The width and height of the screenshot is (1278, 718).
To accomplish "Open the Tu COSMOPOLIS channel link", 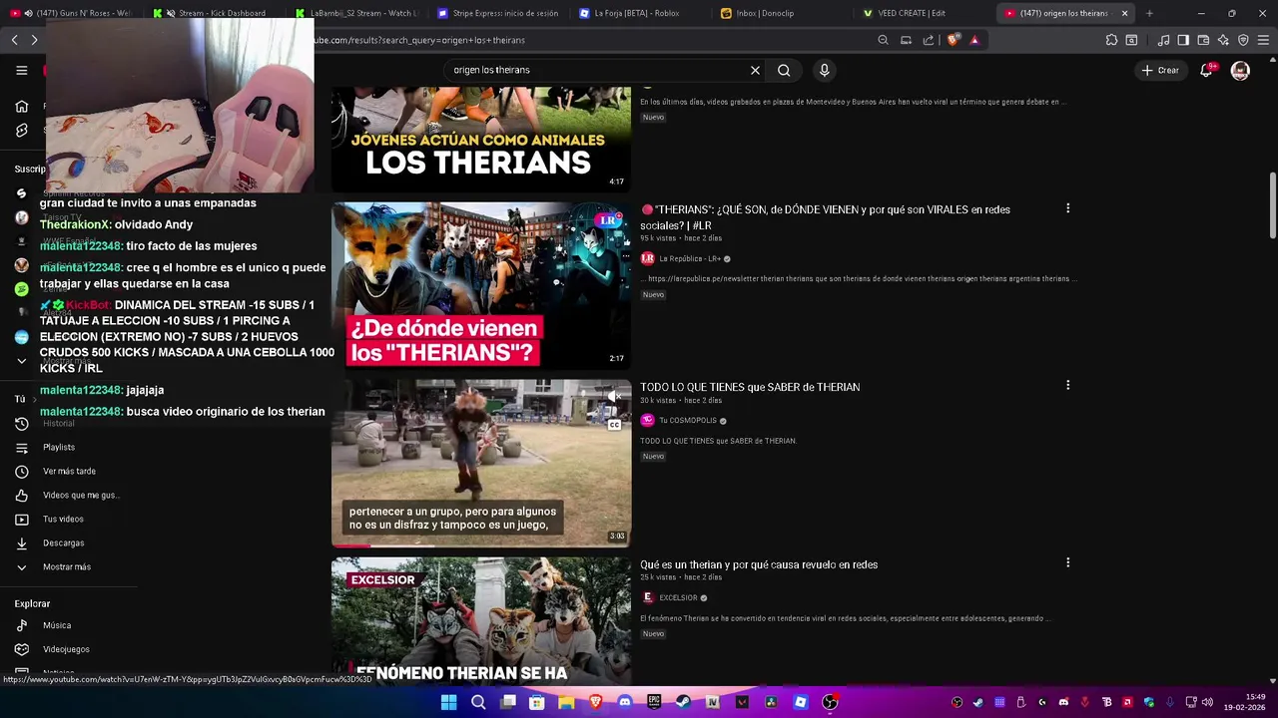I will point(688,421).
